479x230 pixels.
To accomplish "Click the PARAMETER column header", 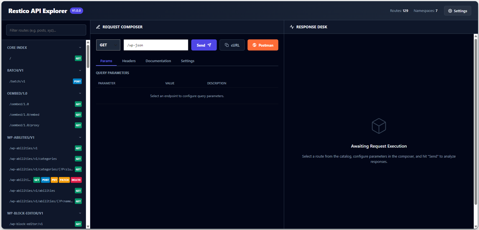I will pyautogui.click(x=107, y=83).
